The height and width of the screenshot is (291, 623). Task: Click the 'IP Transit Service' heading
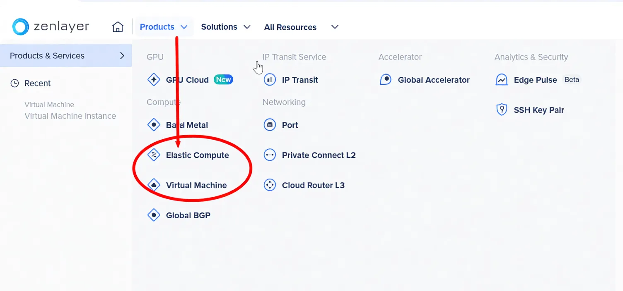[x=294, y=57]
